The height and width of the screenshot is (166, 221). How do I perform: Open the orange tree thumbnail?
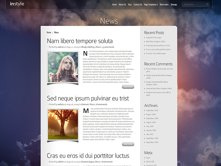tap(63, 124)
